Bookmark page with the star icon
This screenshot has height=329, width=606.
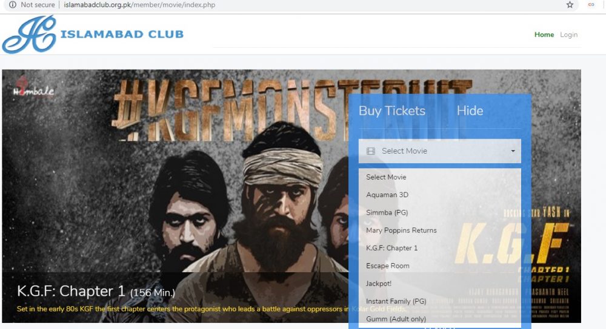tap(570, 5)
